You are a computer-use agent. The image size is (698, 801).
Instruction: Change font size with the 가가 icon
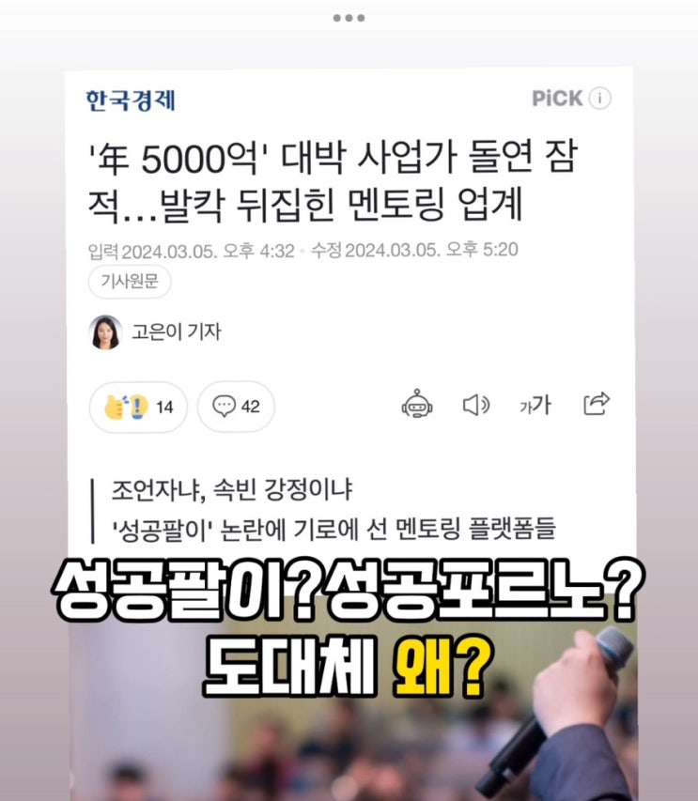pyautogui.click(x=535, y=405)
